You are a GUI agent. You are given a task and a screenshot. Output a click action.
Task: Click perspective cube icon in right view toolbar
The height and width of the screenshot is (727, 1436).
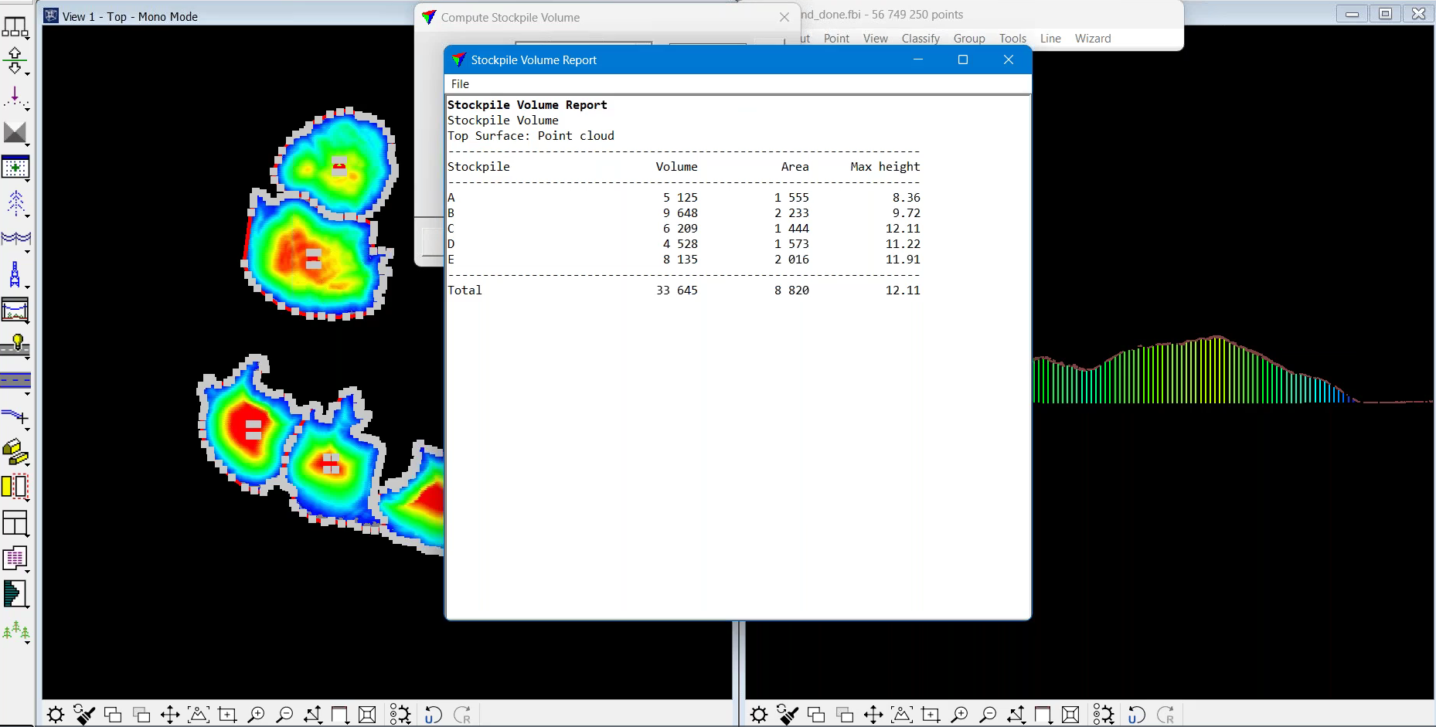click(1071, 715)
